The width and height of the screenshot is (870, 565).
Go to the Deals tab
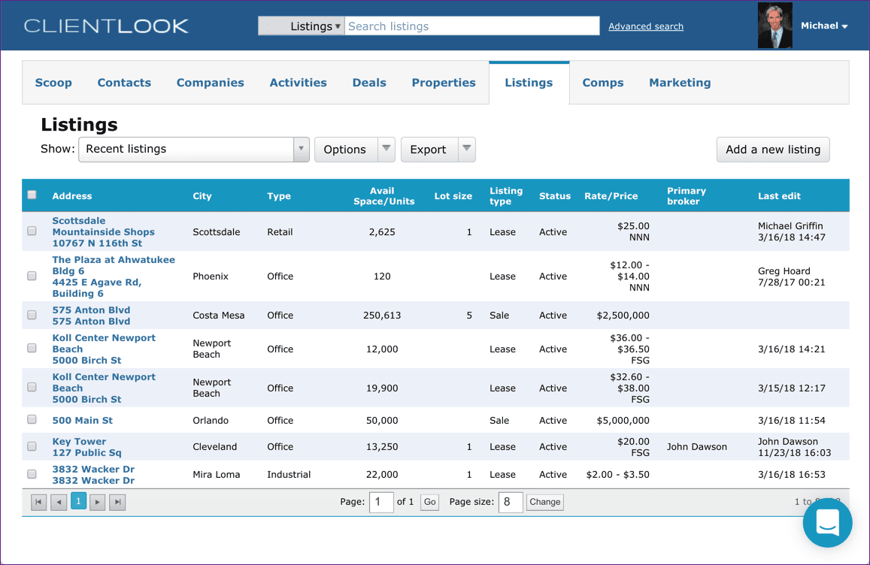pos(369,83)
